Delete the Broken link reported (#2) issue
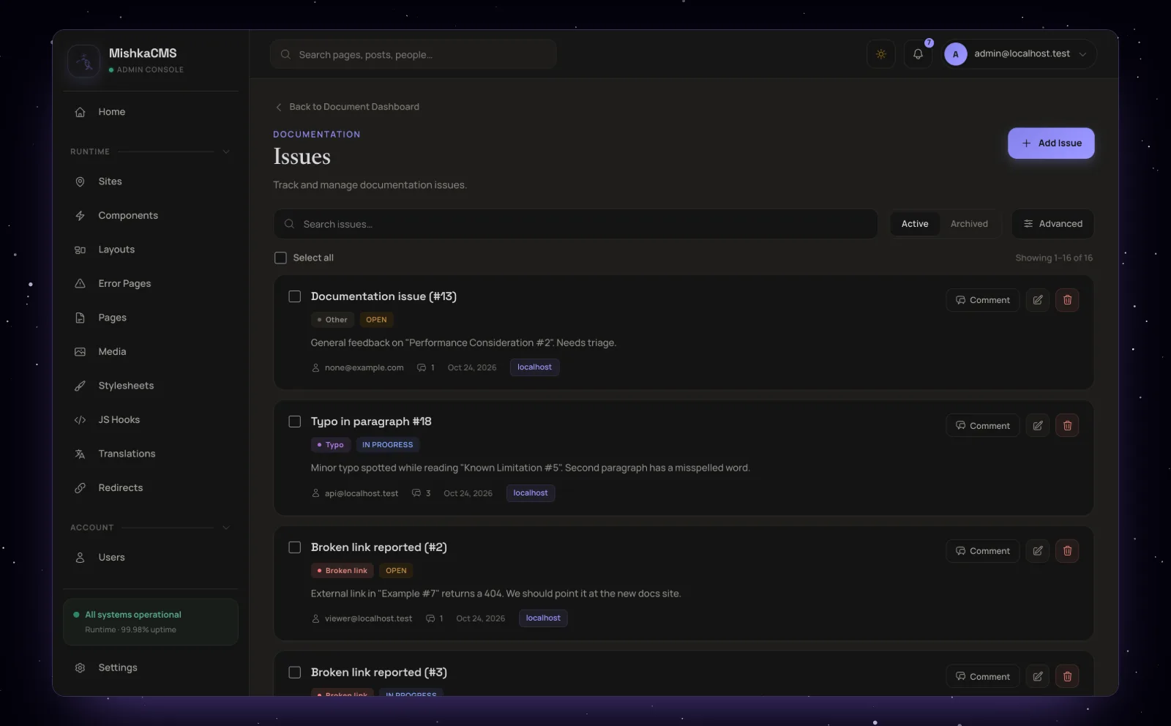Image resolution: width=1171 pixels, height=726 pixels. pos(1067,551)
